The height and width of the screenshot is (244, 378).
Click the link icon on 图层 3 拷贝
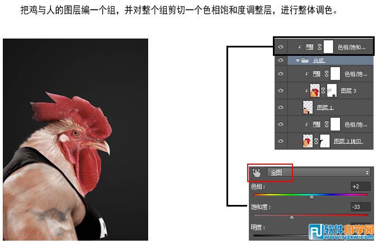click(x=316, y=141)
